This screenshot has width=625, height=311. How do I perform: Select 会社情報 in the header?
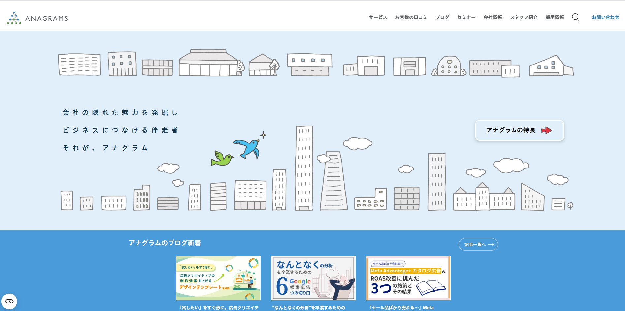492,17
